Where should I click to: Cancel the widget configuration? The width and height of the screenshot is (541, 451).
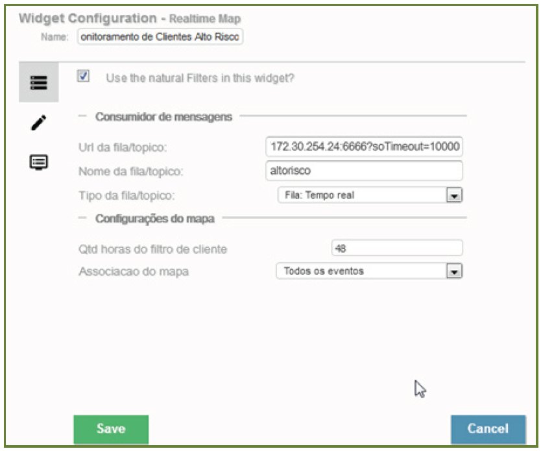[488, 428]
